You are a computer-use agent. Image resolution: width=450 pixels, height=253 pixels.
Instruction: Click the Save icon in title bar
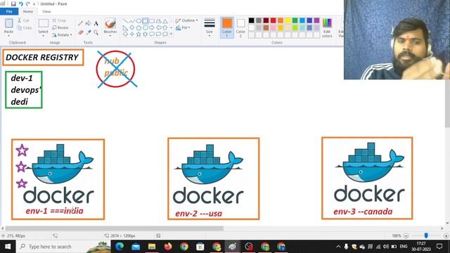(13, 4)
